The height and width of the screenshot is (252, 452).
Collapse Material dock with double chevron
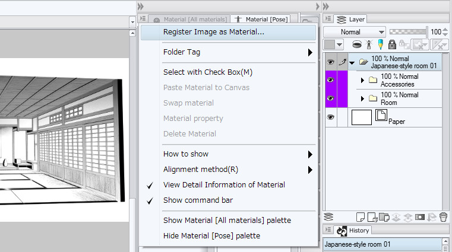click(140, 7)
